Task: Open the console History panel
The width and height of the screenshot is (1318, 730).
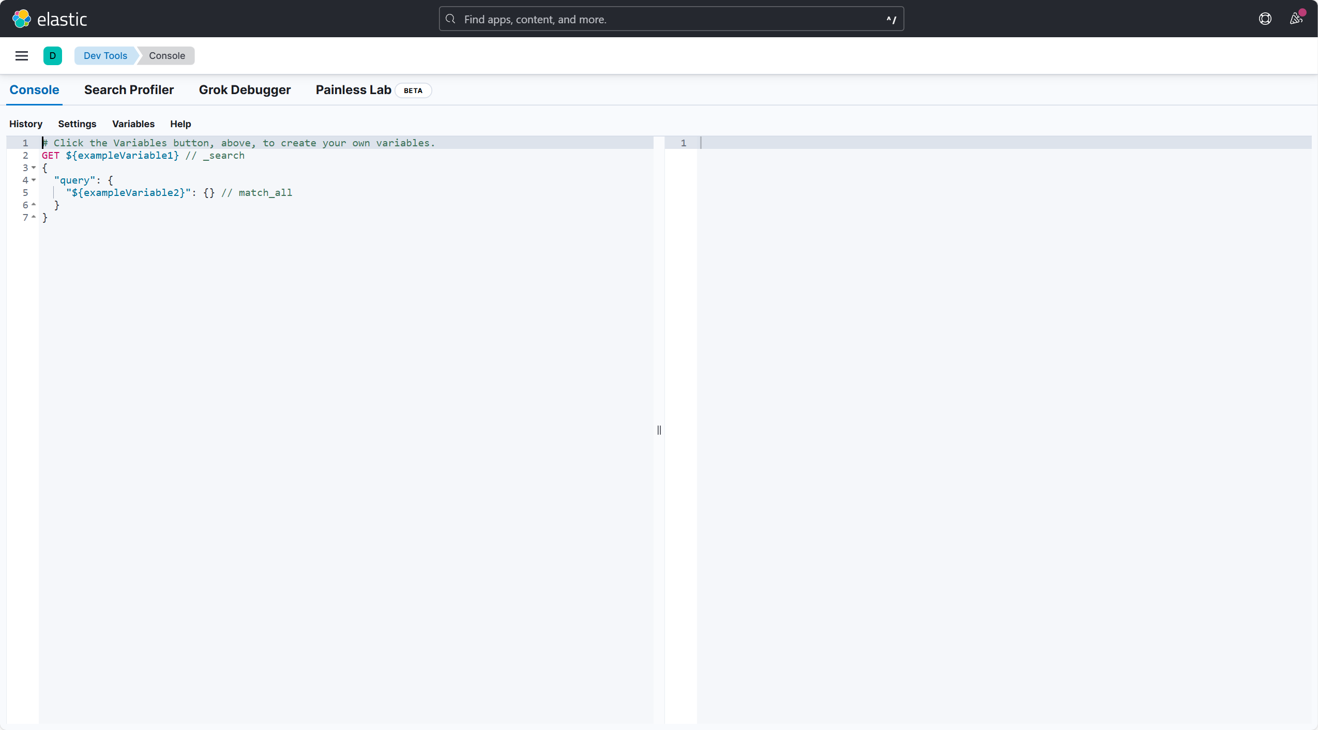Action: pos(26,124)
